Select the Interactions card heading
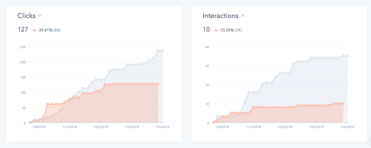The width and height of the screenshot is (371, 148). 220,16
